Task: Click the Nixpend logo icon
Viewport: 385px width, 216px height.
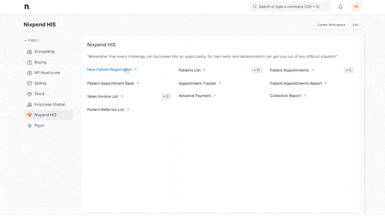Action: [27, 7]
